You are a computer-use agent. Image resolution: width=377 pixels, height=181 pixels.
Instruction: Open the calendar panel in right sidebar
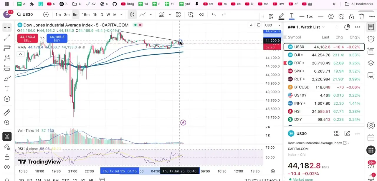(x=371, y=138)
